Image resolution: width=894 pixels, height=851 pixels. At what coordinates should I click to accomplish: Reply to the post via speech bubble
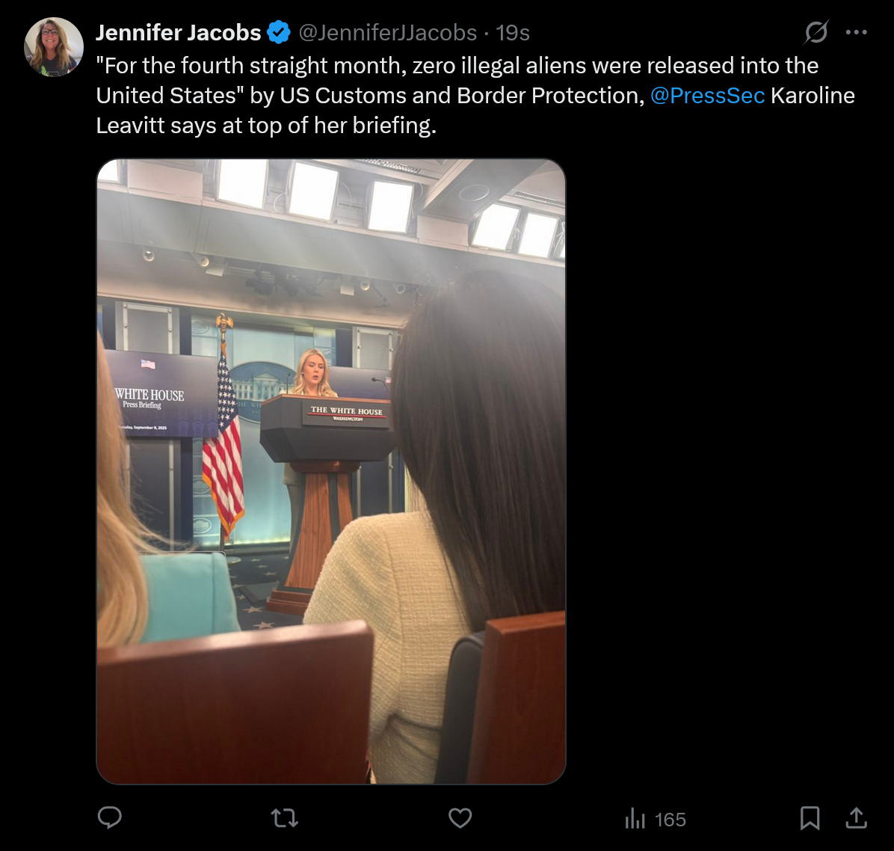pos(110,818)
